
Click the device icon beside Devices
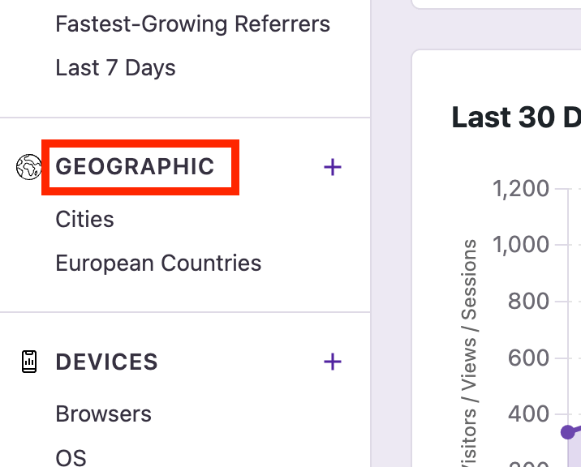click(29, 362)
